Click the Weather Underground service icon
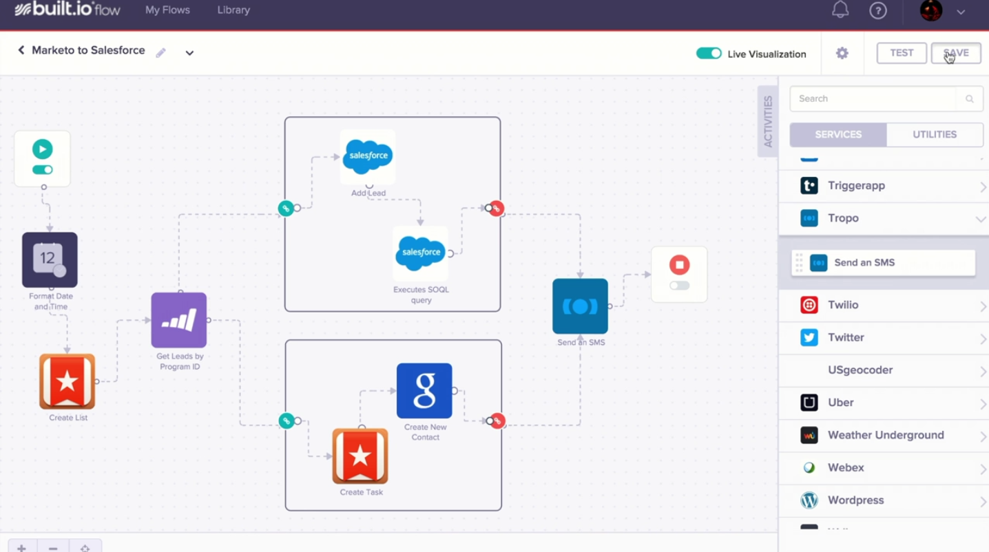This screenshot has height=552, width=989. click(x=809, y=435)
